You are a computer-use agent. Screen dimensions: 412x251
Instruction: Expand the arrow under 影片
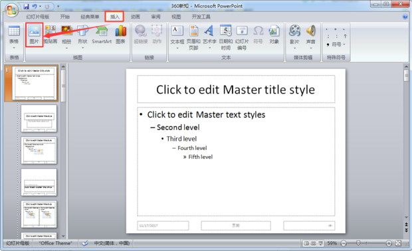(294, 48)
